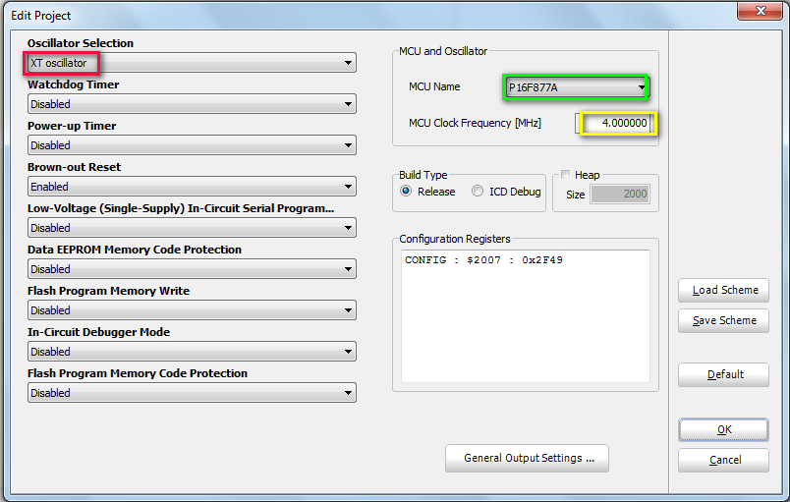Restore settings with the Default button
The height and width of the screenshot is (502, 790).
(x=723, y=375)
